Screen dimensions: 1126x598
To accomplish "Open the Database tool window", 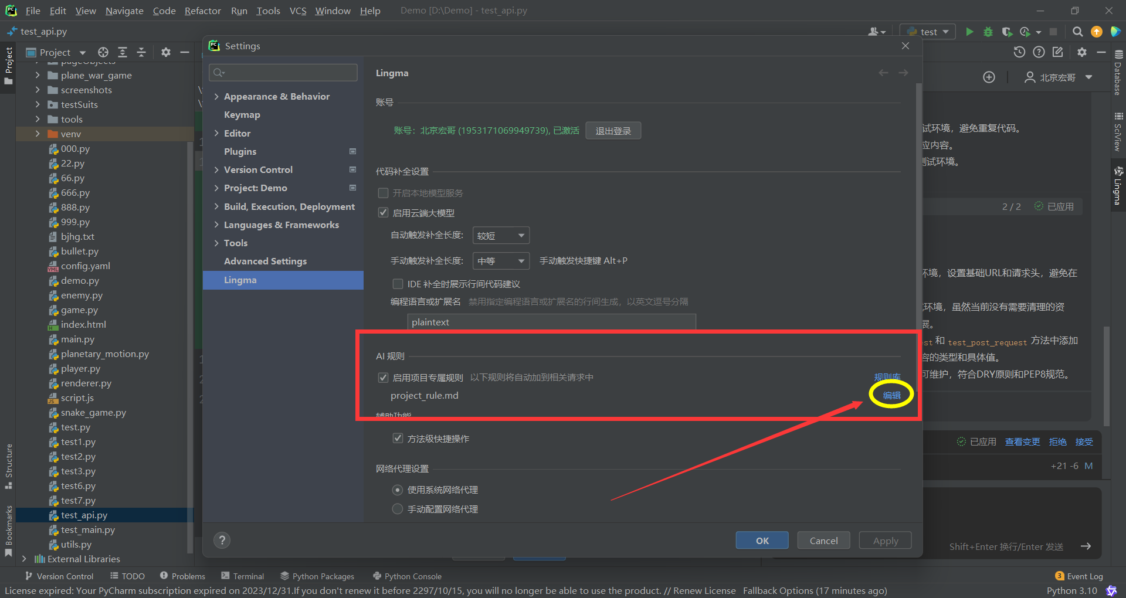I will (x=1118, y=73).
